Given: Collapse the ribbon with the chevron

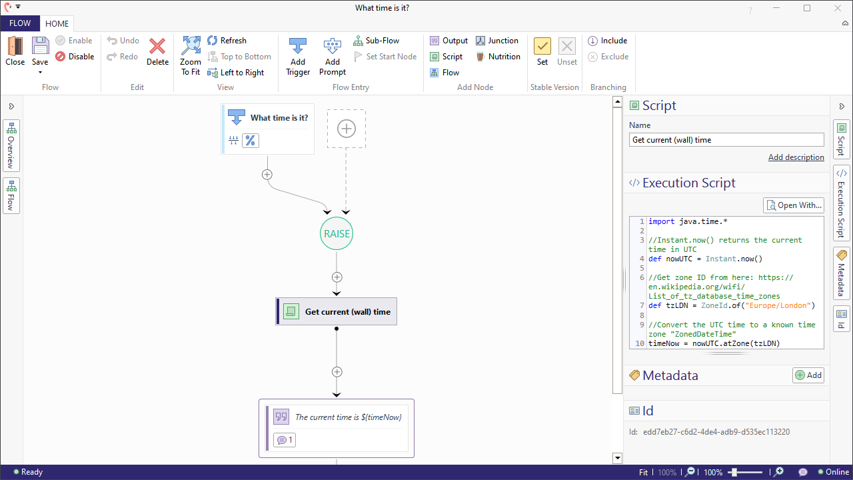Looking at the screenshot, I should (x=845, y=23).
